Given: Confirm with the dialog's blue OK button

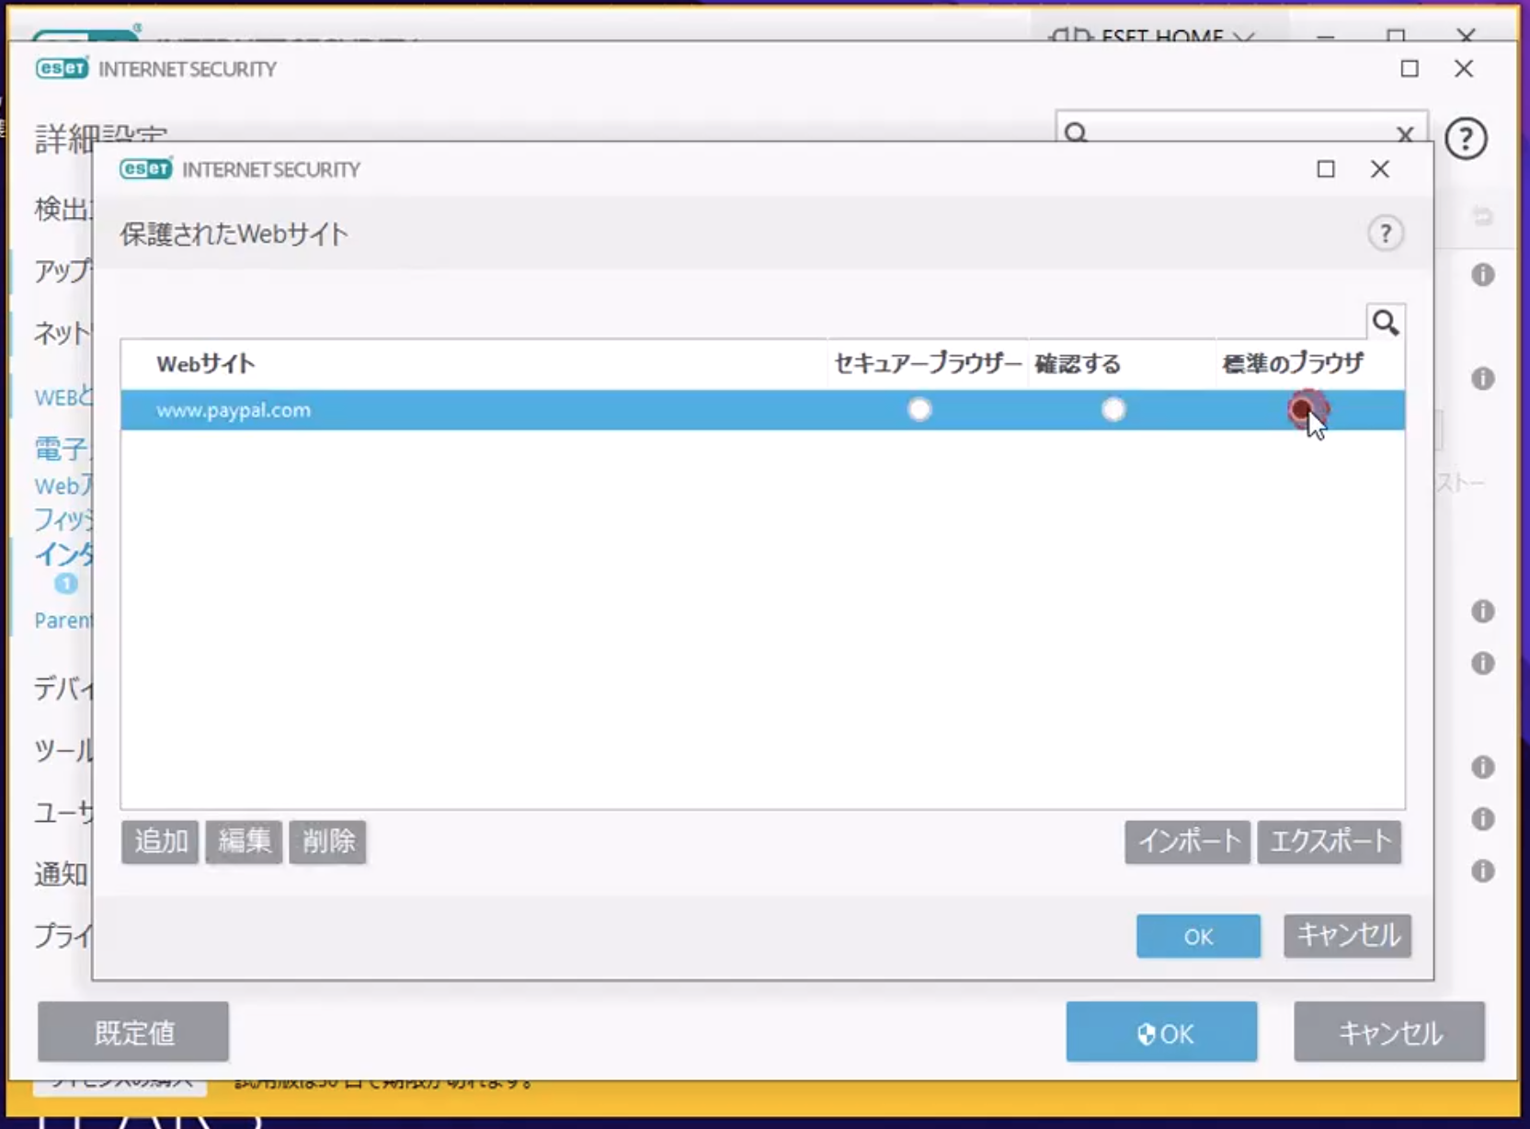Looking at the screenshot, I should click(x=1197, y=936).
